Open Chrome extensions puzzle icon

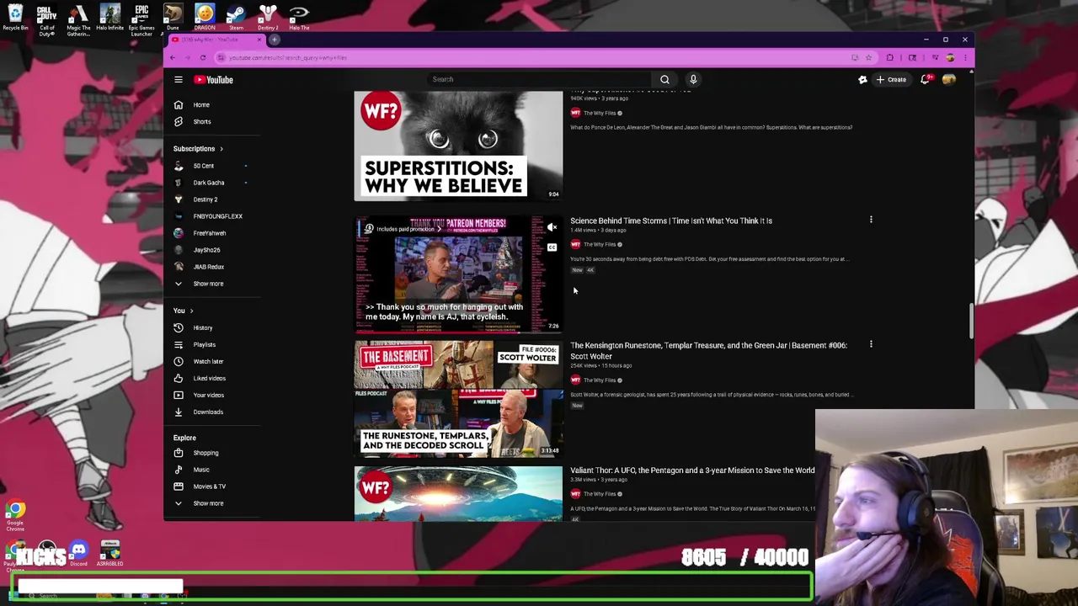pos(890,57)
